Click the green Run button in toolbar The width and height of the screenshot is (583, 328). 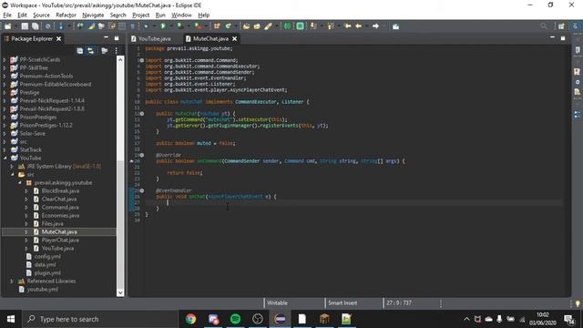click(163, 26)
